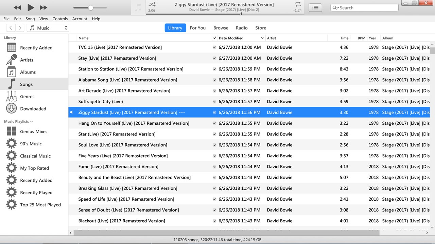Viewport: 435px width, 244px height.
Task: Toggle the Shuffle icon
Action: coord(152,4)
